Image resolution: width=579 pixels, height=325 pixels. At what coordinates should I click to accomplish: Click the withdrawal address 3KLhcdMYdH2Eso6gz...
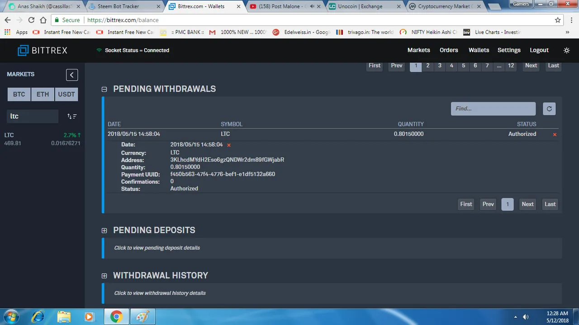[227, 160]
